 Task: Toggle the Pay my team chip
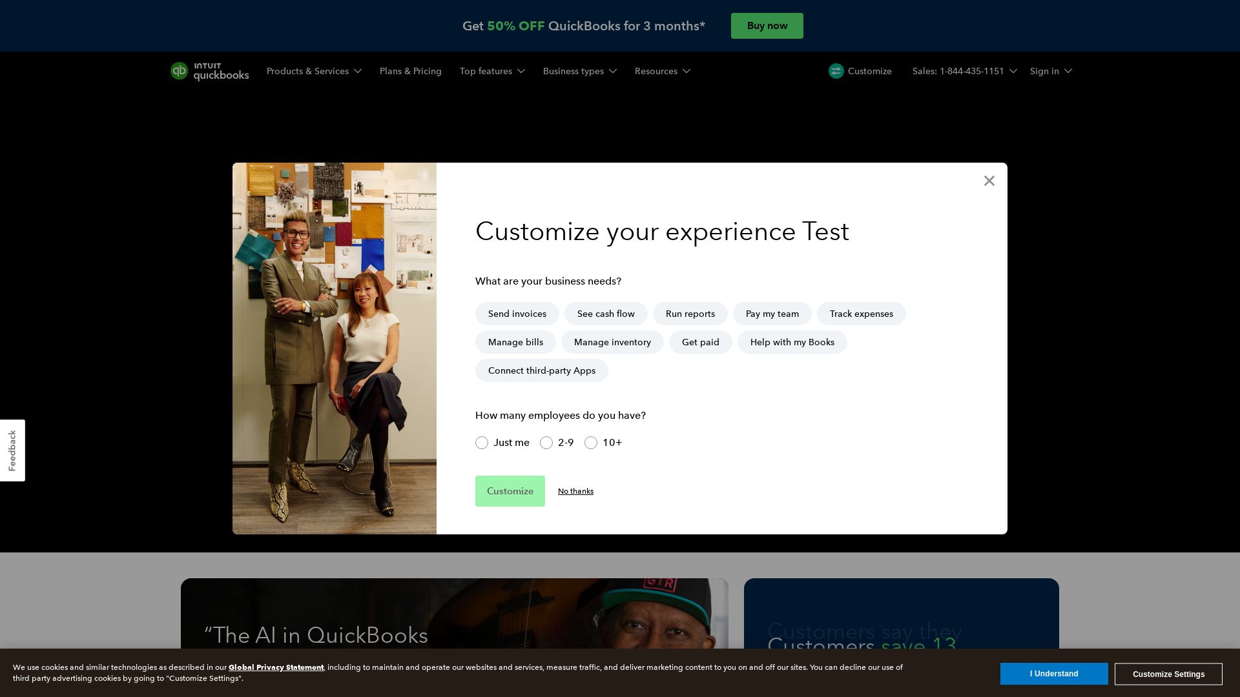pos(772,314)
